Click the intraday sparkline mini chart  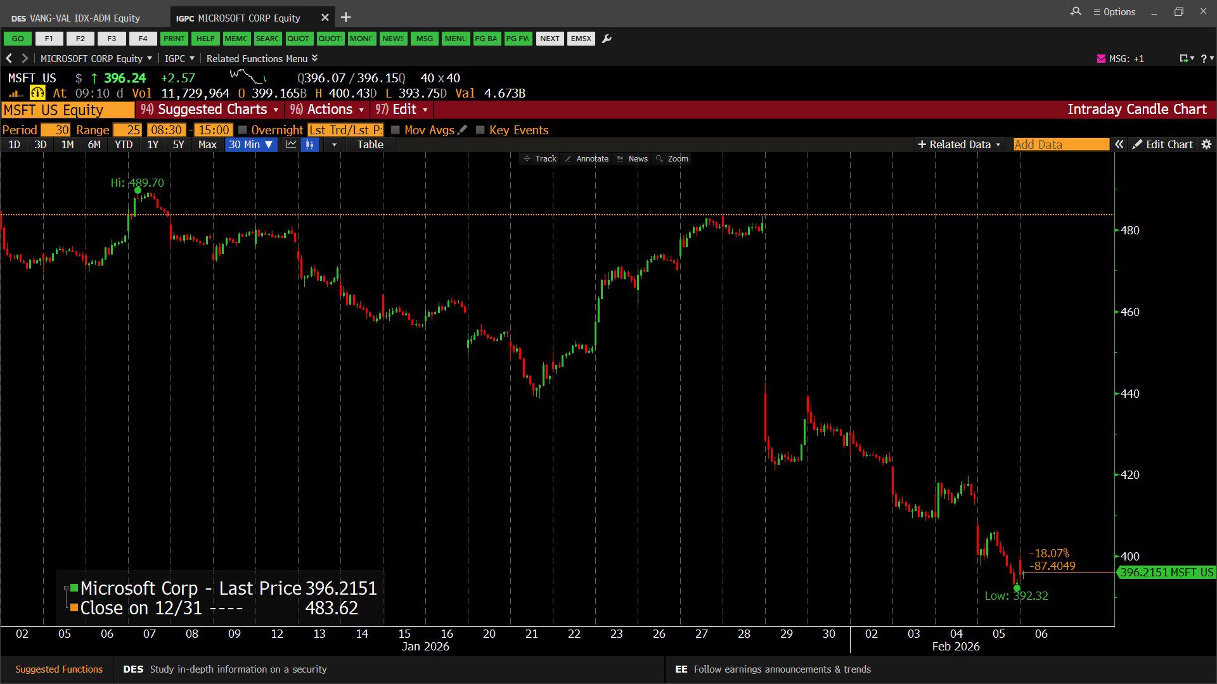pyautogui.click(x=248, y=77)
